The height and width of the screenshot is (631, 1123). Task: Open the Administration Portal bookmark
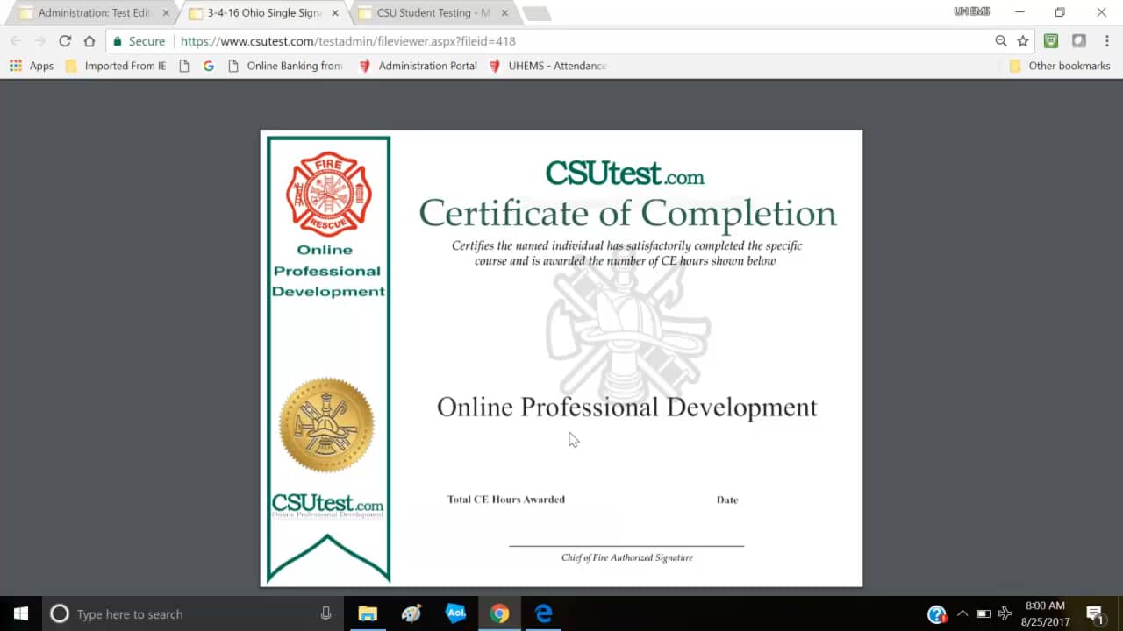pyautogui.click(x=418, y=66)
